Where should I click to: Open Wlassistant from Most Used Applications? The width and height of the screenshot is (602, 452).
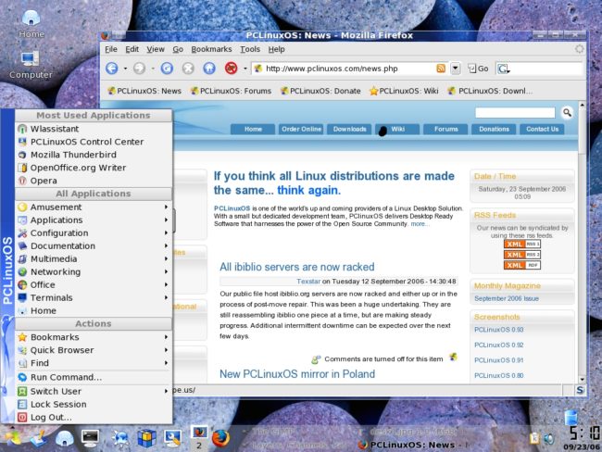coord(94,129)
